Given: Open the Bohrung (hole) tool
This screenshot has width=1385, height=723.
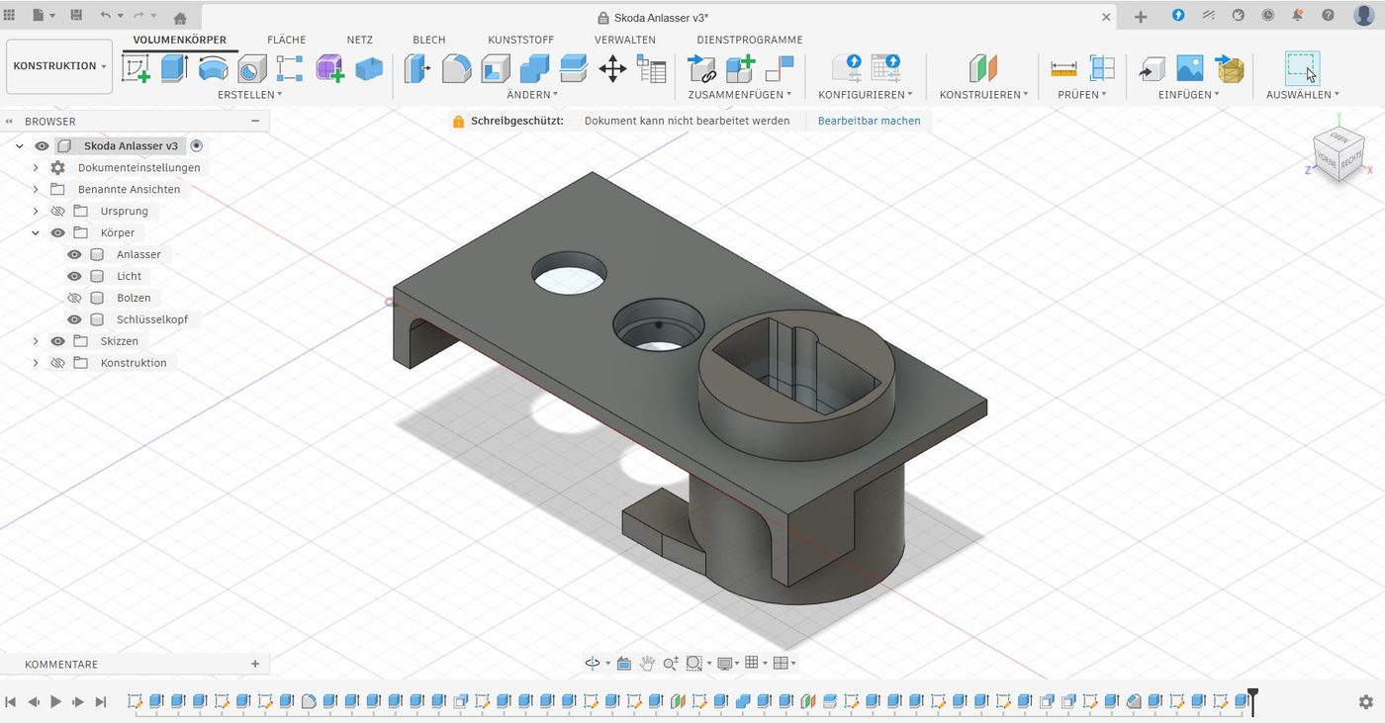Looking at the screenshot, I should [x=250, y=68].
